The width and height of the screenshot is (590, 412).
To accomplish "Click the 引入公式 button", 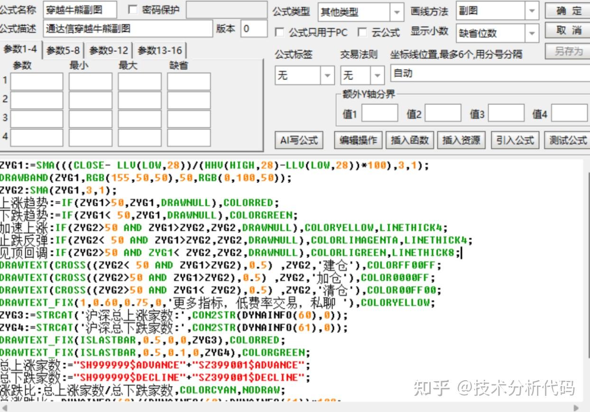I will (515, 140).
